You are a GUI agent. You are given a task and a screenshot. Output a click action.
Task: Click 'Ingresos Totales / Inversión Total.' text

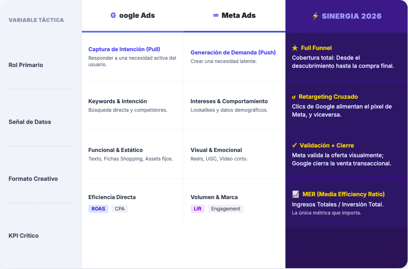click(x=338, y=204)
